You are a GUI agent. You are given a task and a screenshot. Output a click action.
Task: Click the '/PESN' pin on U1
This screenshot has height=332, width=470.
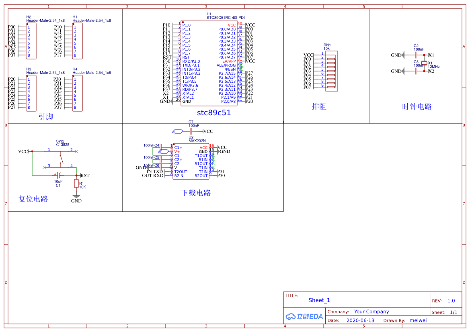230,69
